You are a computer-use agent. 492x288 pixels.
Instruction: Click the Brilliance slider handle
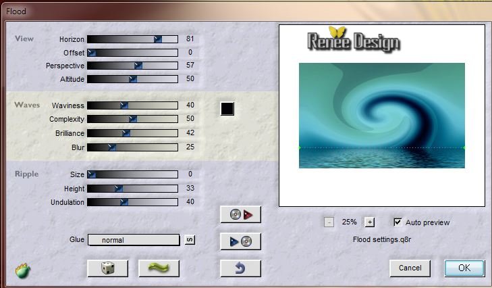126,133
